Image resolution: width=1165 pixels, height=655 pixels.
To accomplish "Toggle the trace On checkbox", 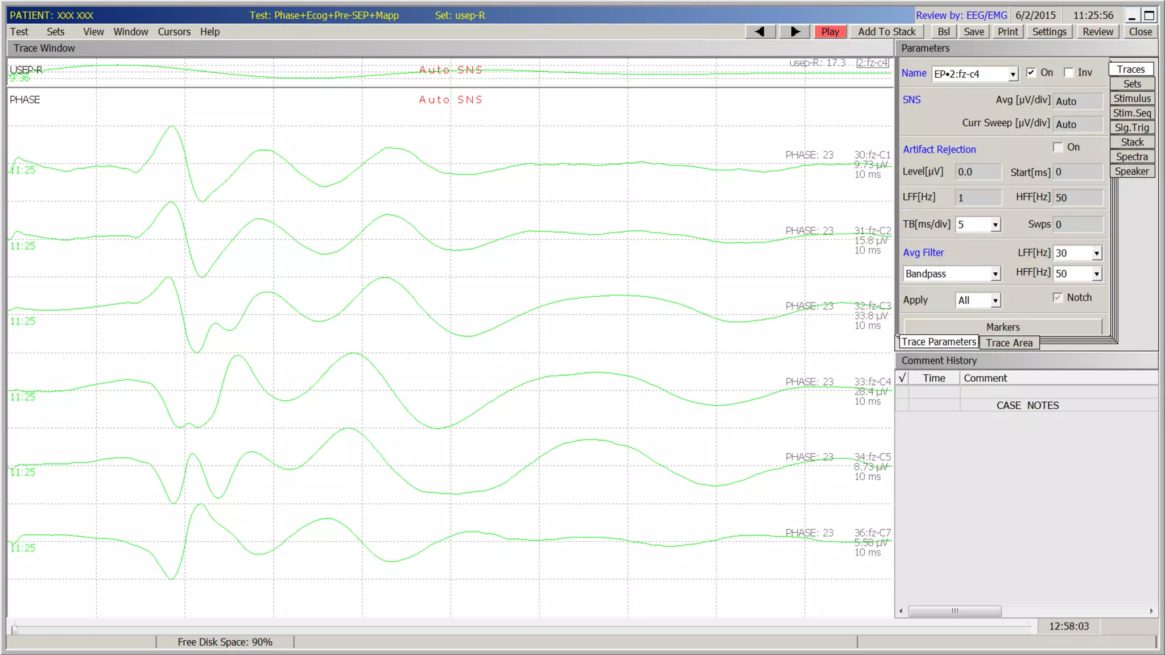I will click(1031, 73).
